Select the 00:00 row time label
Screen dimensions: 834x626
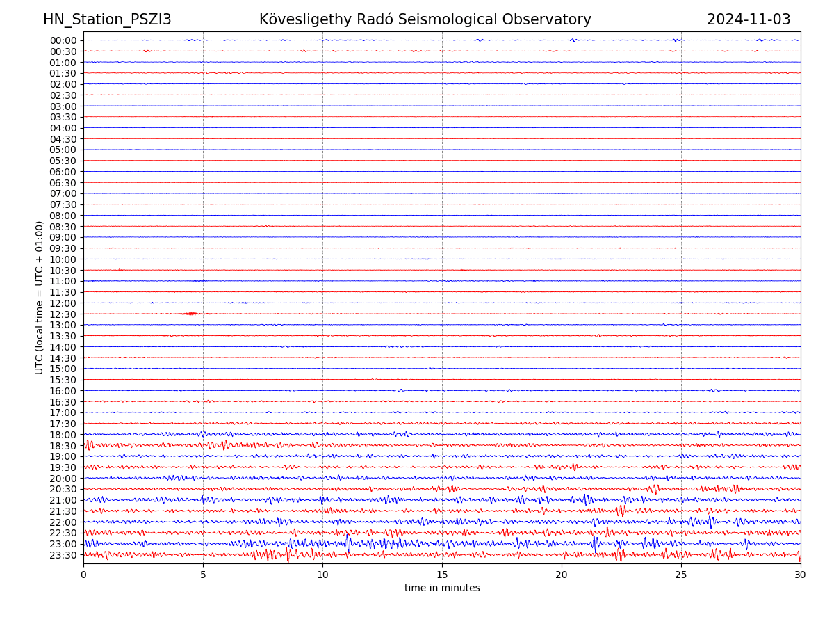coord(63,40)
